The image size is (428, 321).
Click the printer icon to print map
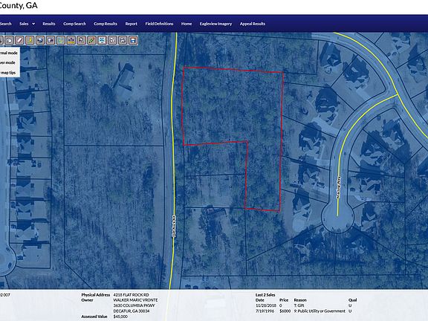click(123, 40)
